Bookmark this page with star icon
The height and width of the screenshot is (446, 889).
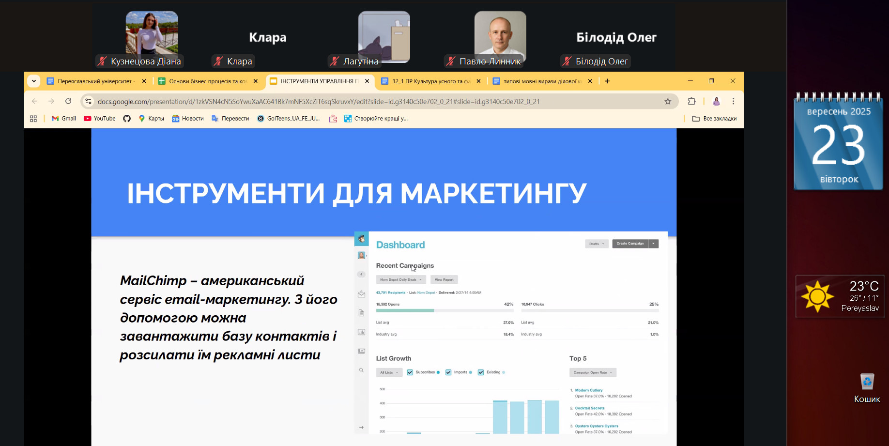668,101
